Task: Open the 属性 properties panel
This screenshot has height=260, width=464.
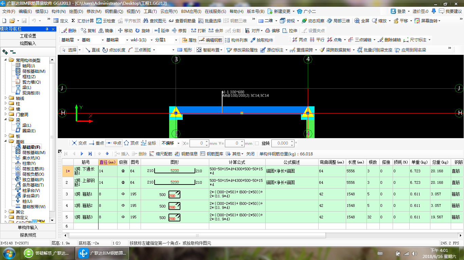Action: (x=189, y=40)
